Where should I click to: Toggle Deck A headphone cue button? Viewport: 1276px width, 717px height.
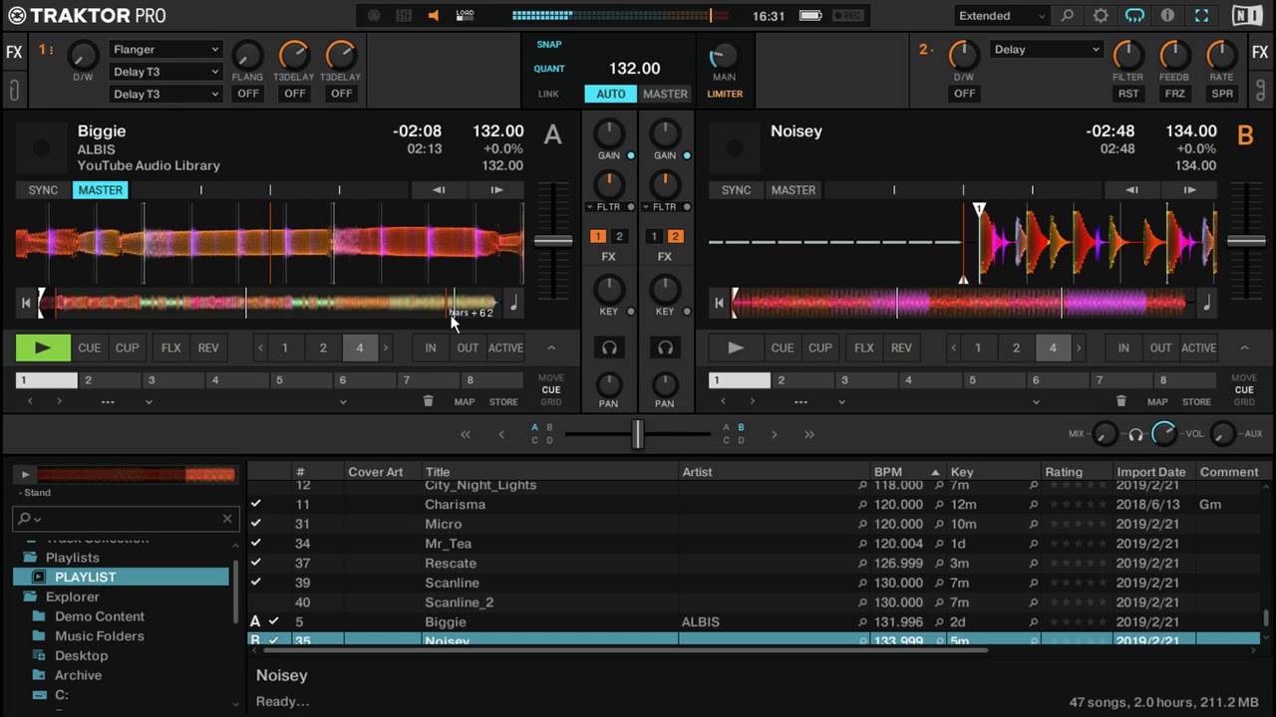(609, 348)
